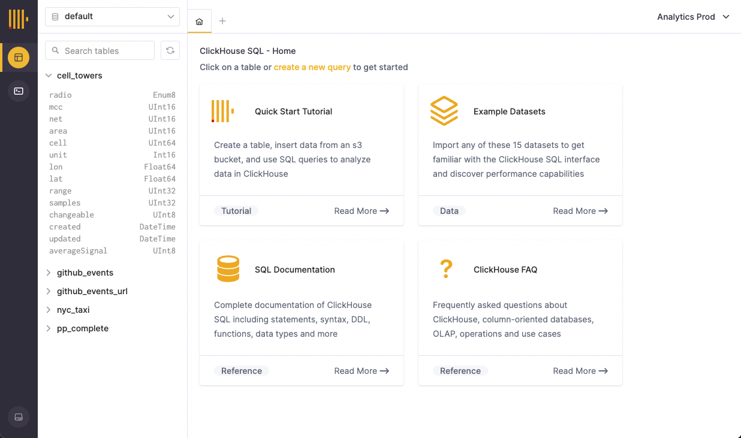Click the SQL Documentation database icon
This screenshot has height=438, width=741.
pyautogui.click(x=228, y=269)
